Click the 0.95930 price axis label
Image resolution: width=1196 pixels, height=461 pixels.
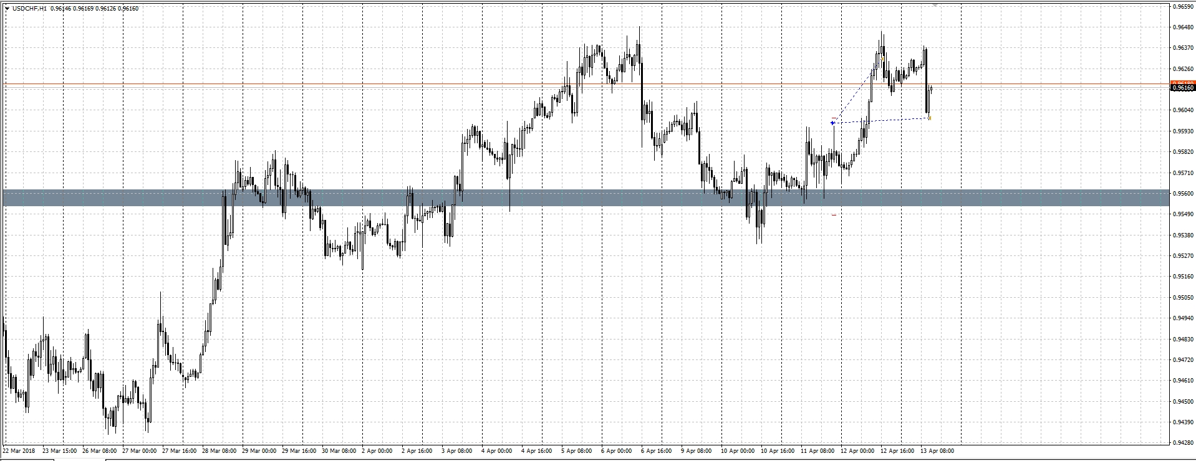pos(1182,131)
